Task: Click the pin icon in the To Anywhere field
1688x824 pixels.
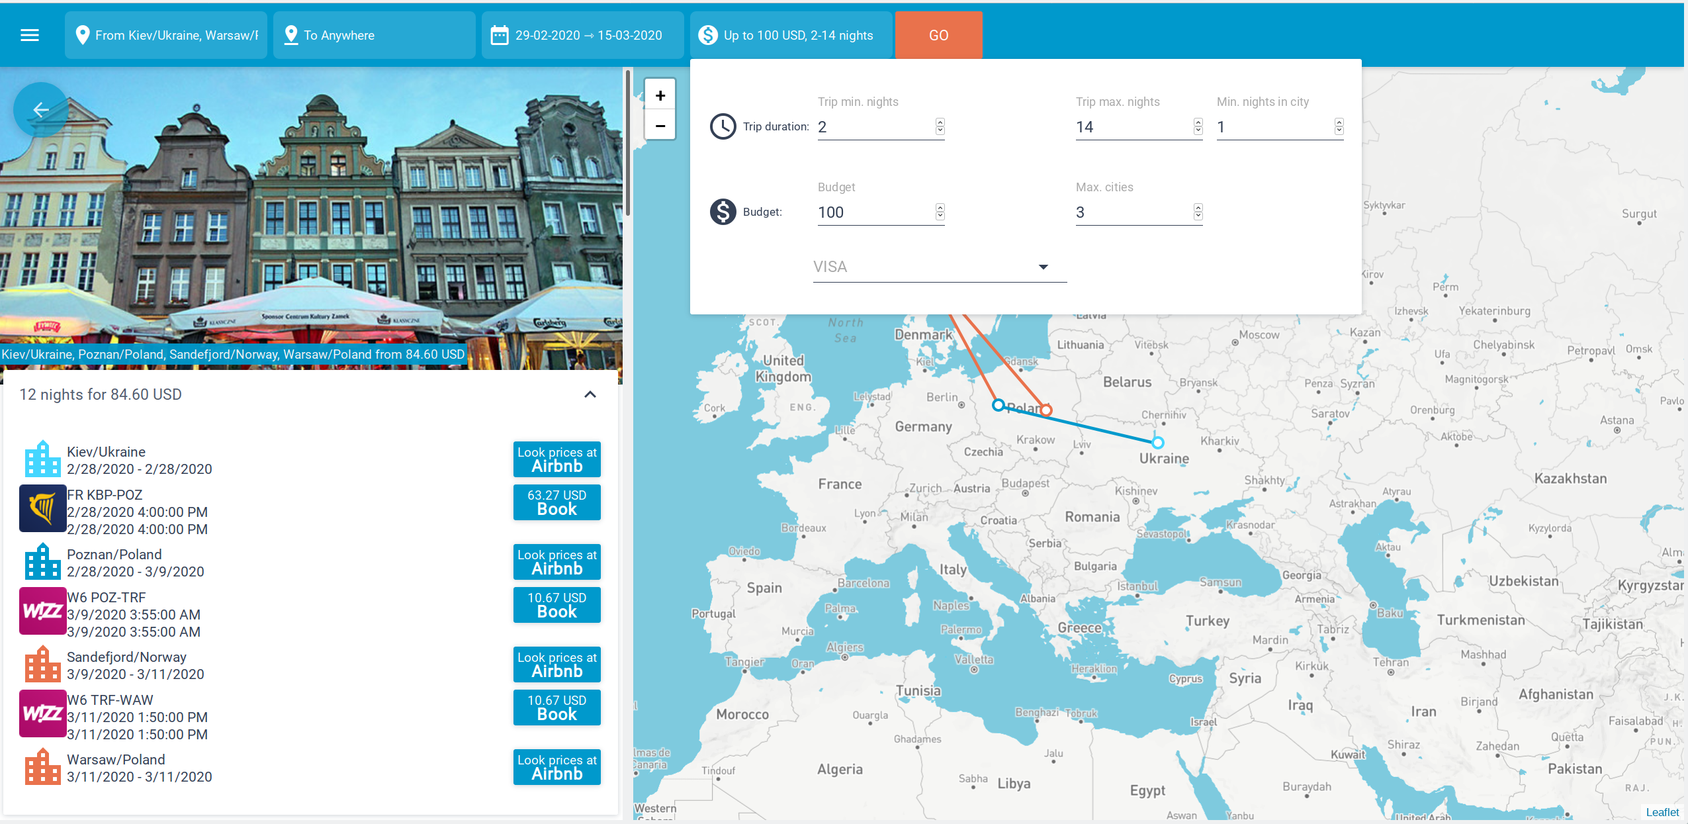Action: 291,34
